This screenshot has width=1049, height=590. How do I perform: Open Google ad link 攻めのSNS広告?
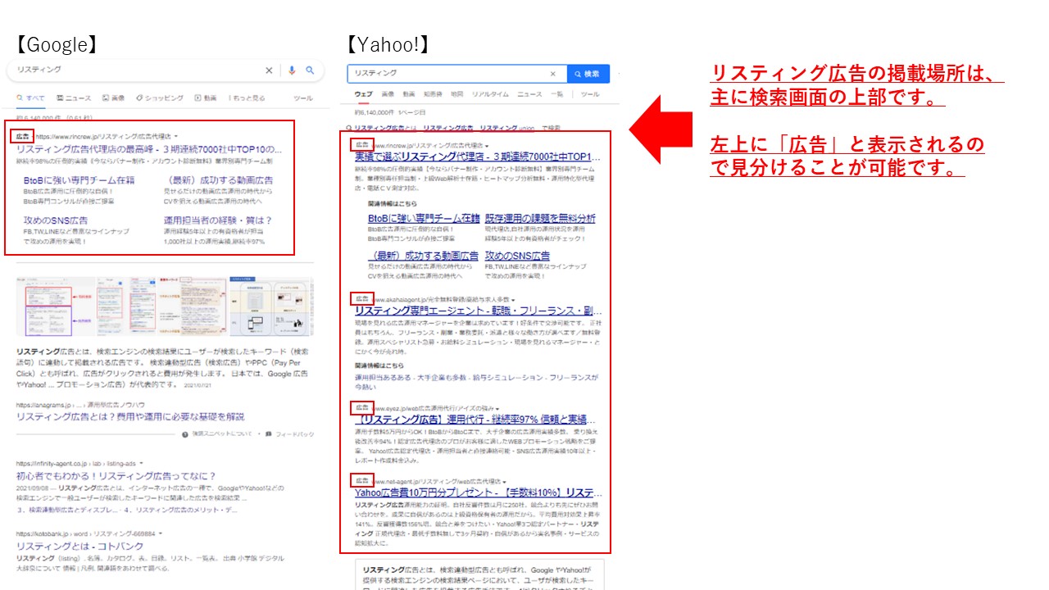pyautogui.click(x=56, y=220)
